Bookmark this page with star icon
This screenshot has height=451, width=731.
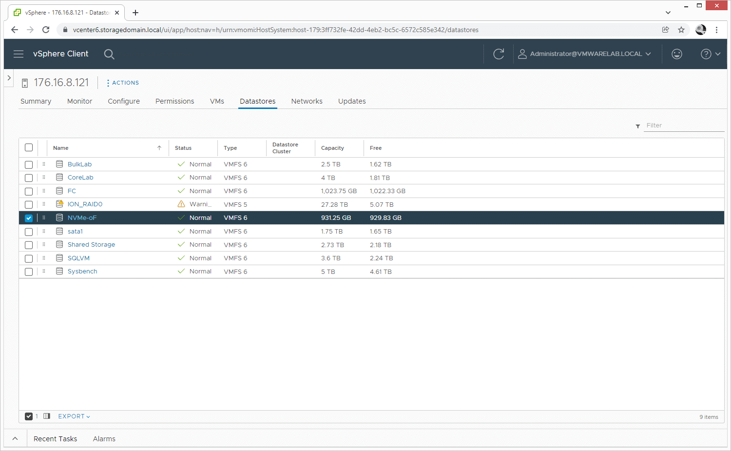click(x=681, y=30)
